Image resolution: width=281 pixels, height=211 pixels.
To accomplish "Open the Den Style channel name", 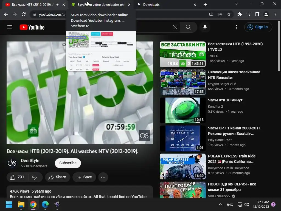I will (30, 160).
